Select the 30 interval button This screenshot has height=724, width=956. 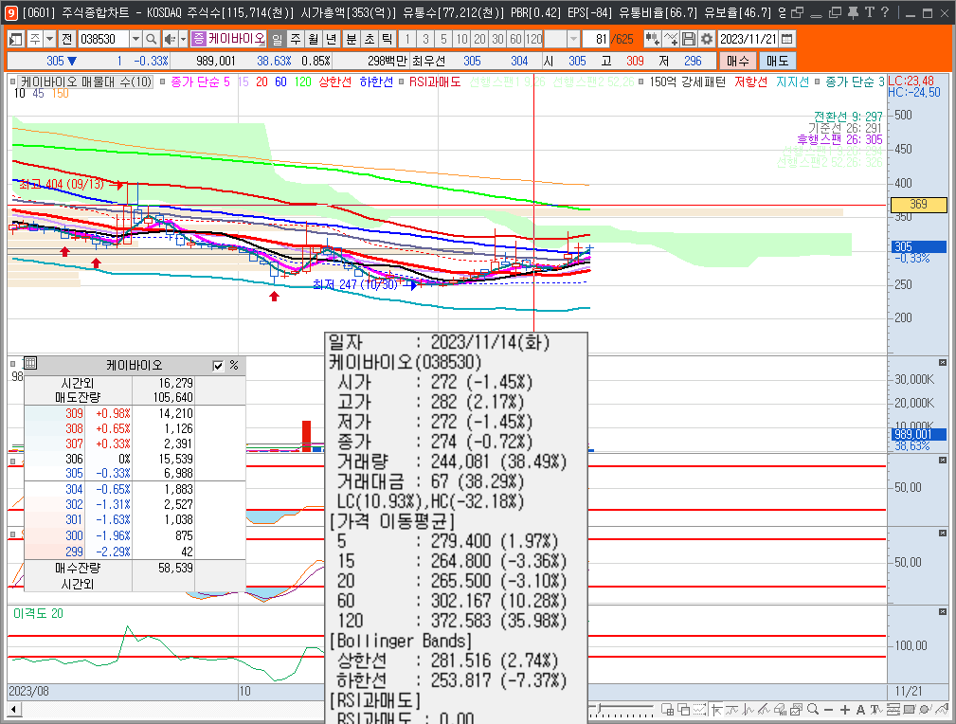click(x=497, y=40)
